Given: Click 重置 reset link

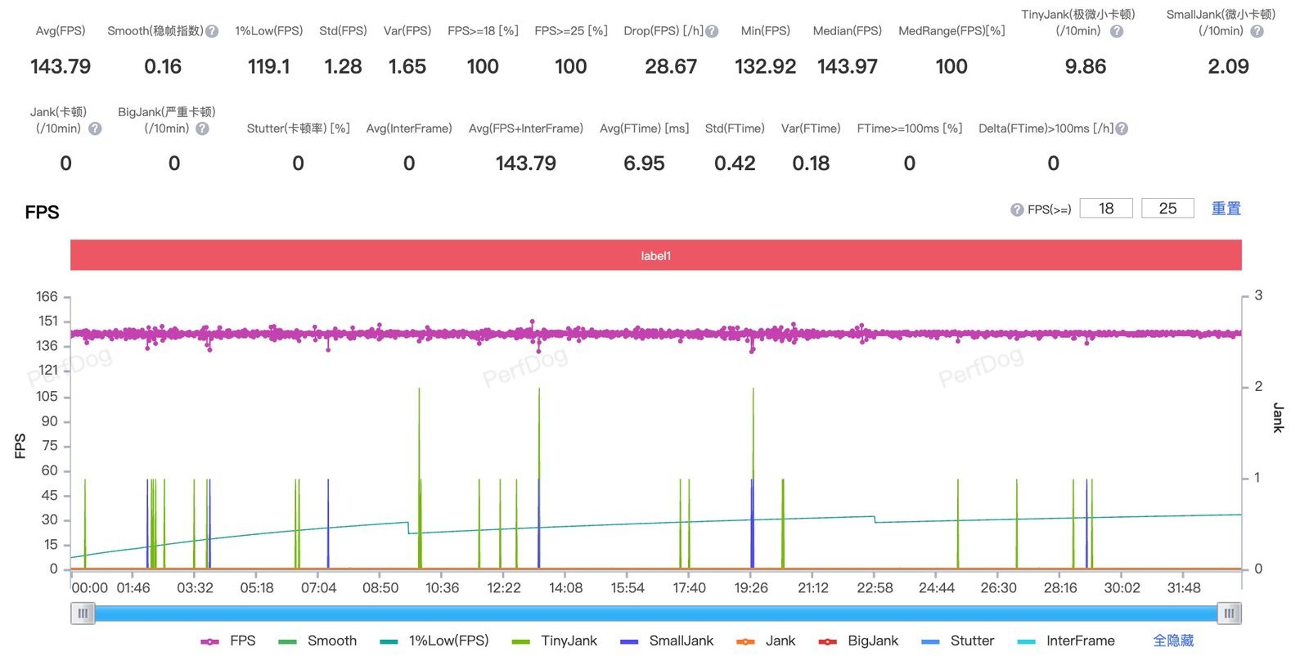Looking at the screenshot, I should 1226,209.
